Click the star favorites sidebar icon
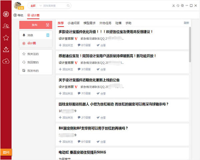 pos(6,38)
